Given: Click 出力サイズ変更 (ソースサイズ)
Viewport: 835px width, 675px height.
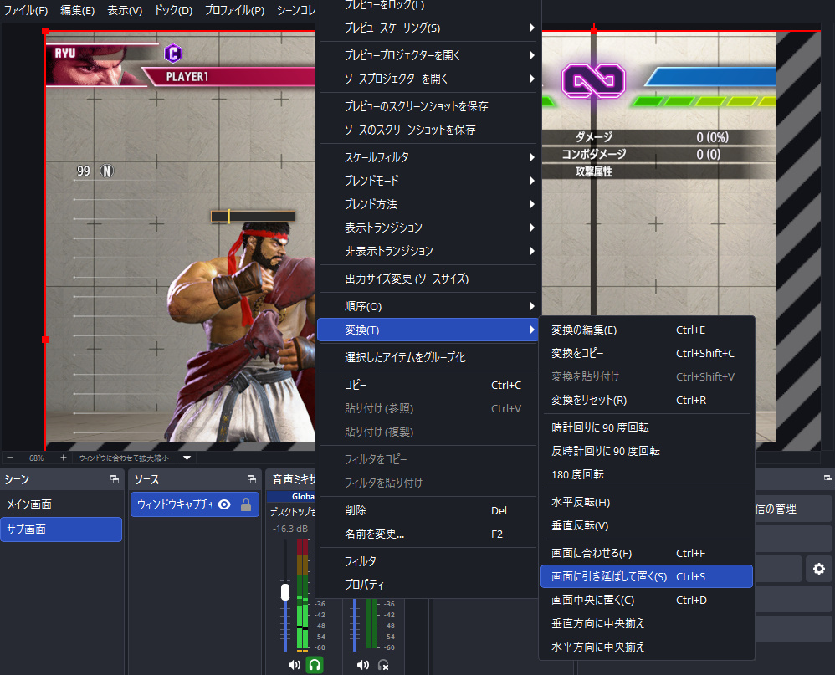Looking at the screenshot, I should pos(428,279).
